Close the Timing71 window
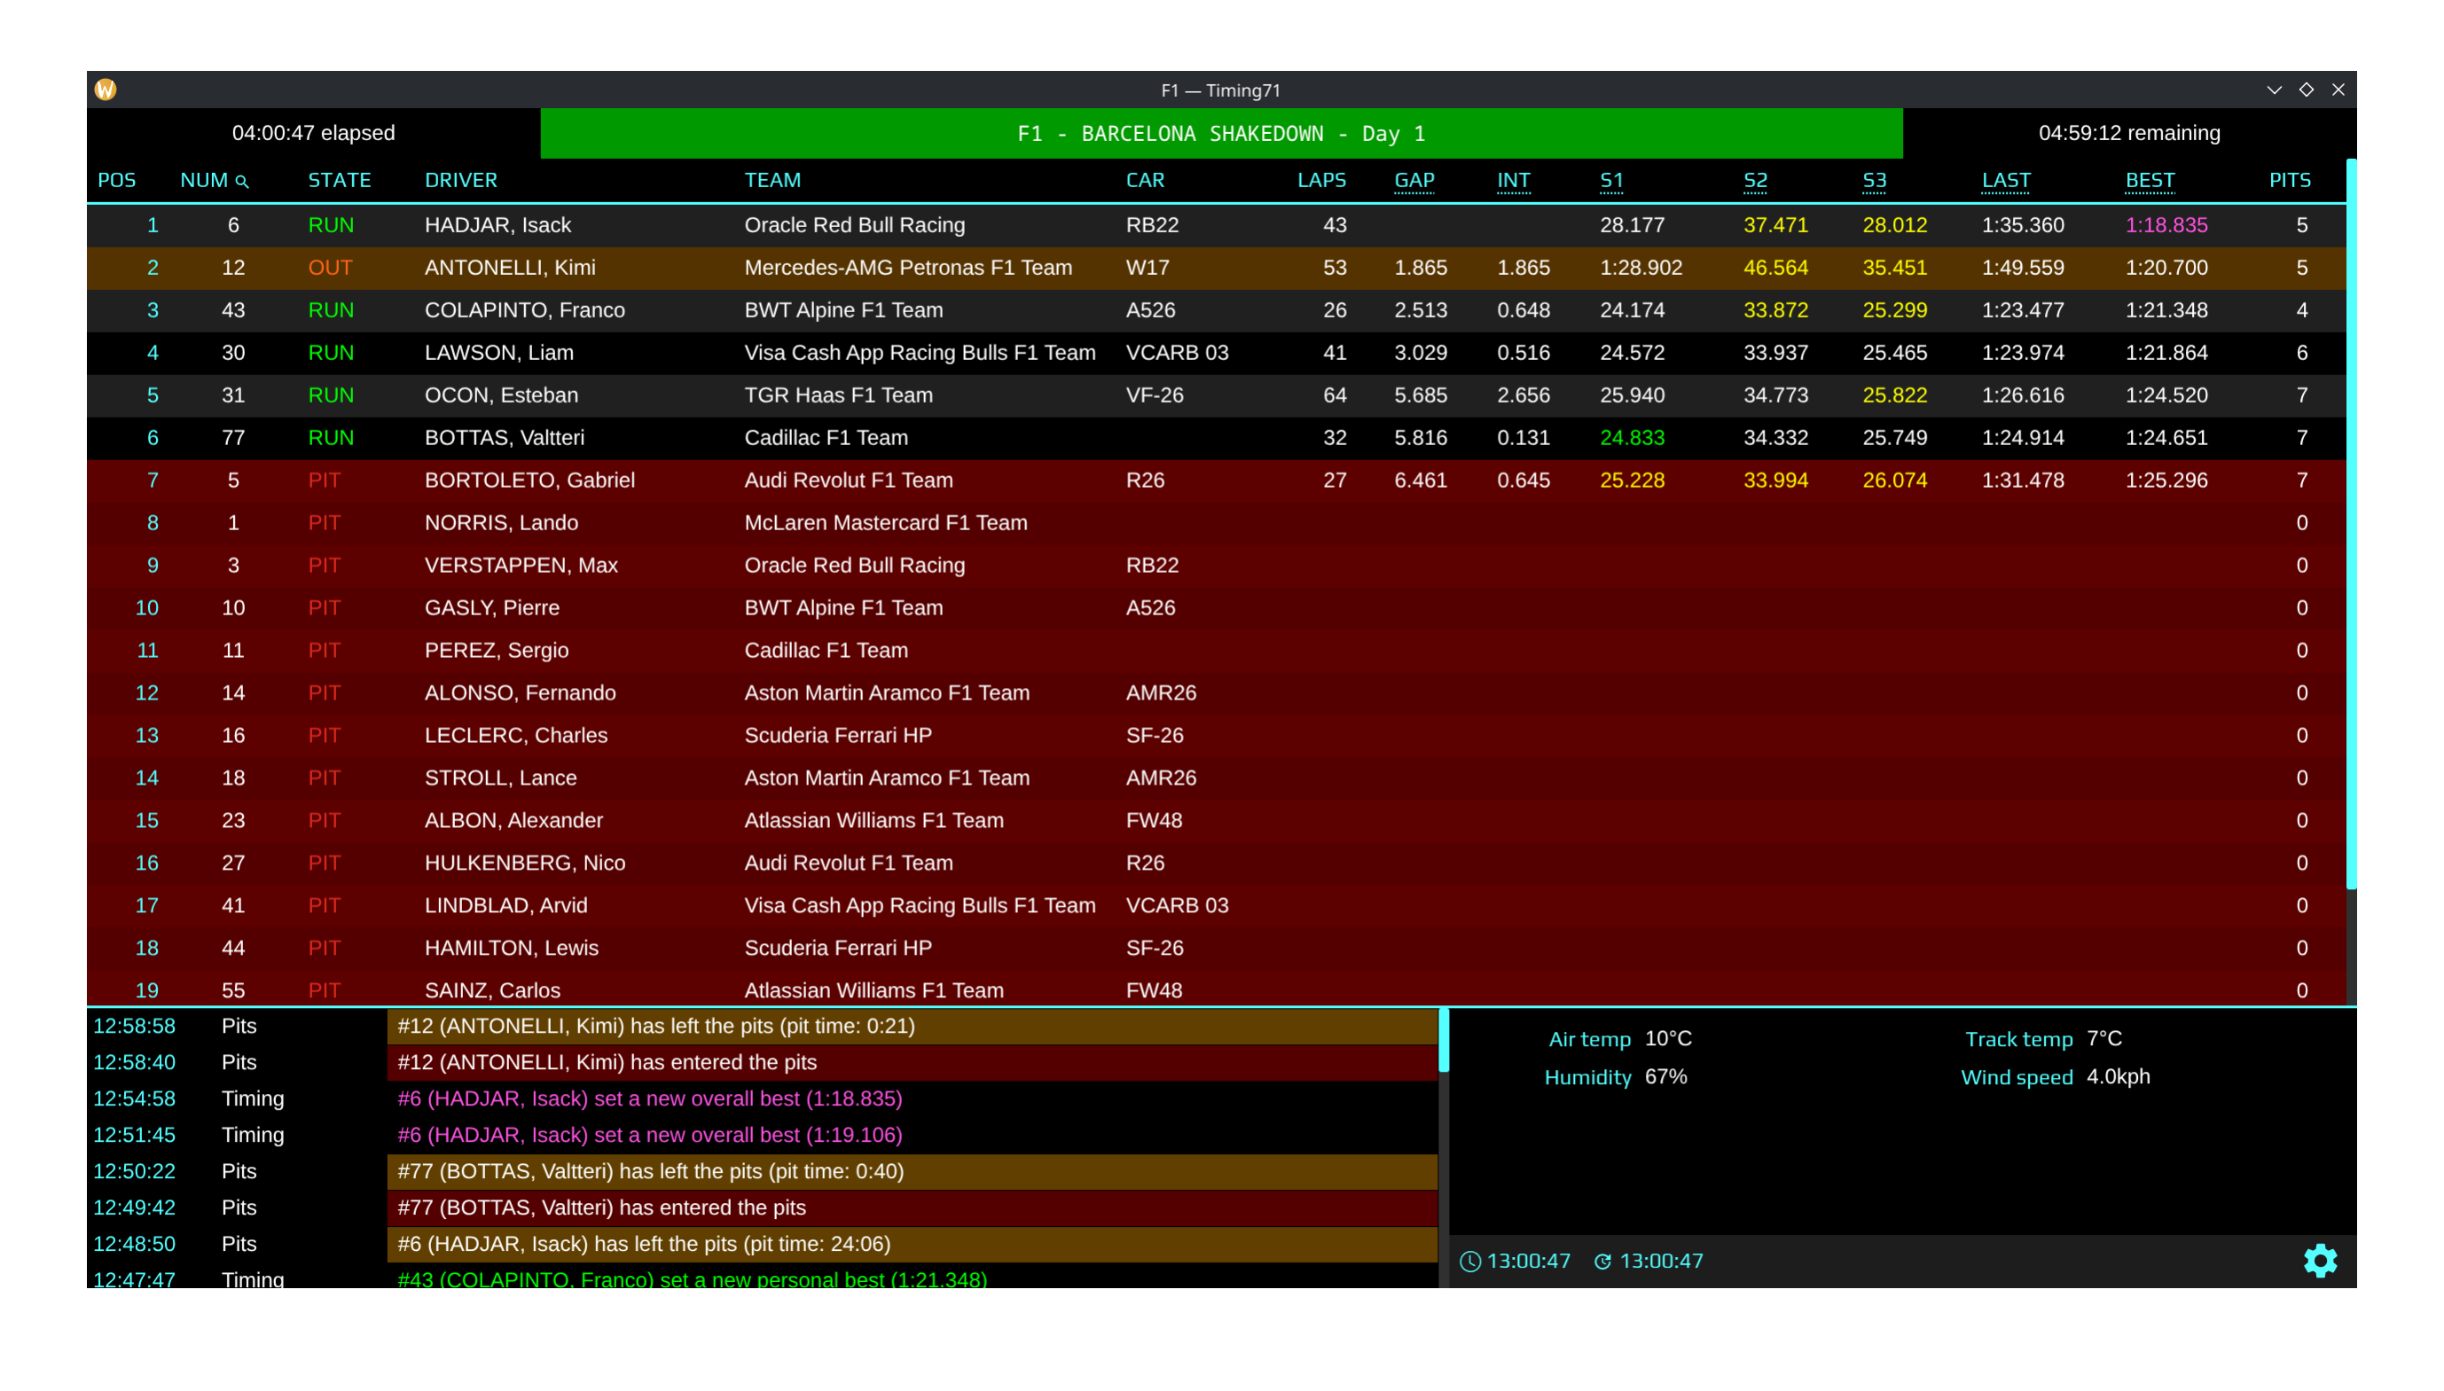 (2337, 90)
